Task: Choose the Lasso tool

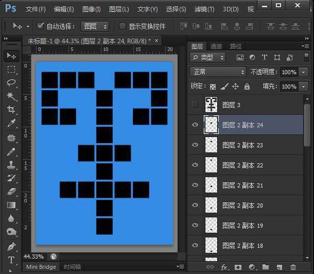Action: click(x=11, y=83)
